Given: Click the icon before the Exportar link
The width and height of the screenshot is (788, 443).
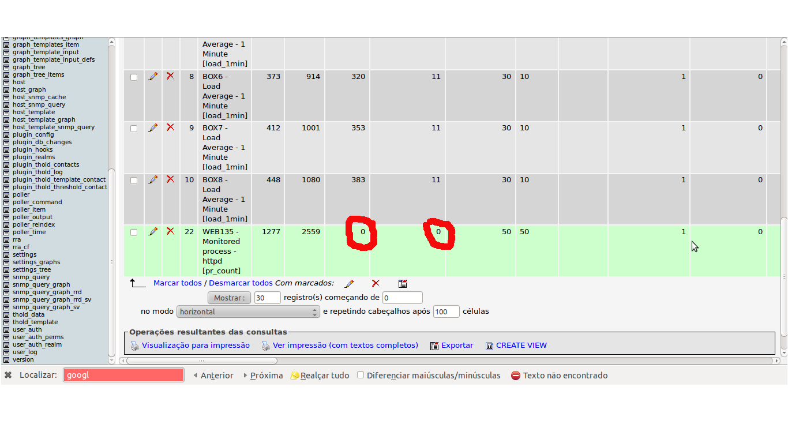Looking at the screenshot, I should 434,346.
